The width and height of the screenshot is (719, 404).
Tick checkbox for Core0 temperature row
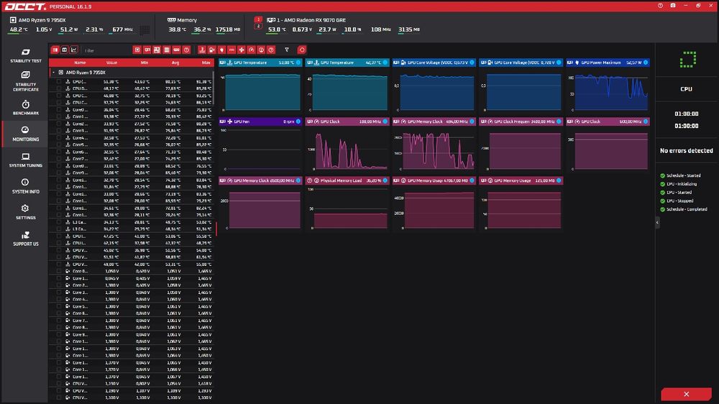pyautogui.click(x=59, y=109)
